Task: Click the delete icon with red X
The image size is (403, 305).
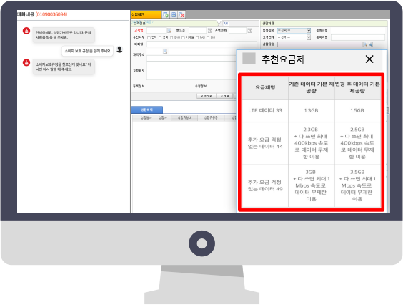Action: (x=181, y=15)
